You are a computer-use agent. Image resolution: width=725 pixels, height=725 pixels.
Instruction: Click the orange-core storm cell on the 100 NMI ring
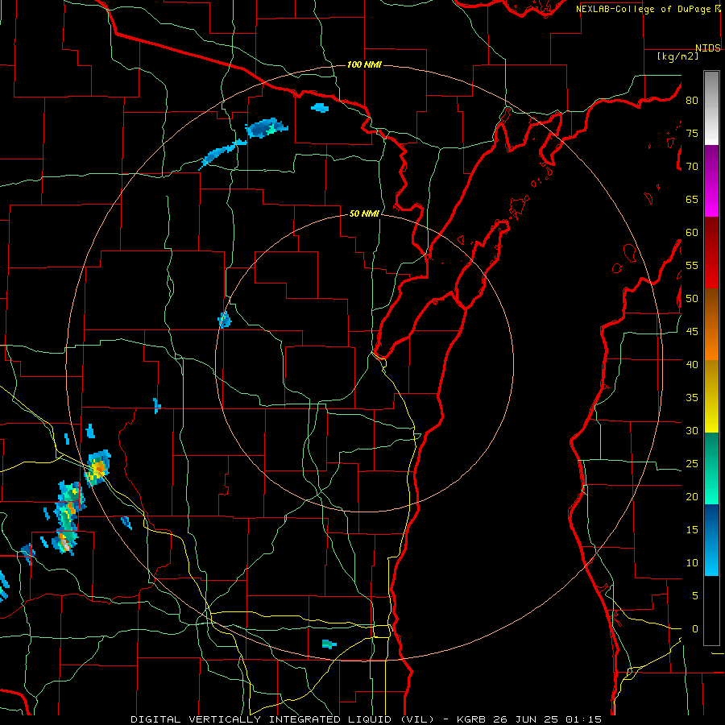coord(97,468)
